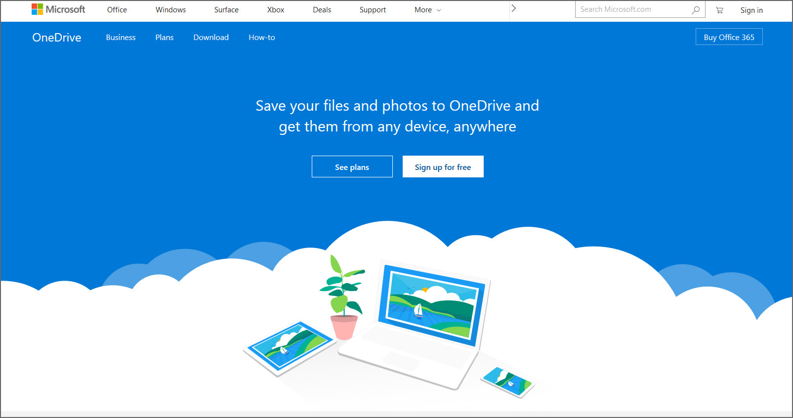Go to the Surface page

[x=226, y=10]
